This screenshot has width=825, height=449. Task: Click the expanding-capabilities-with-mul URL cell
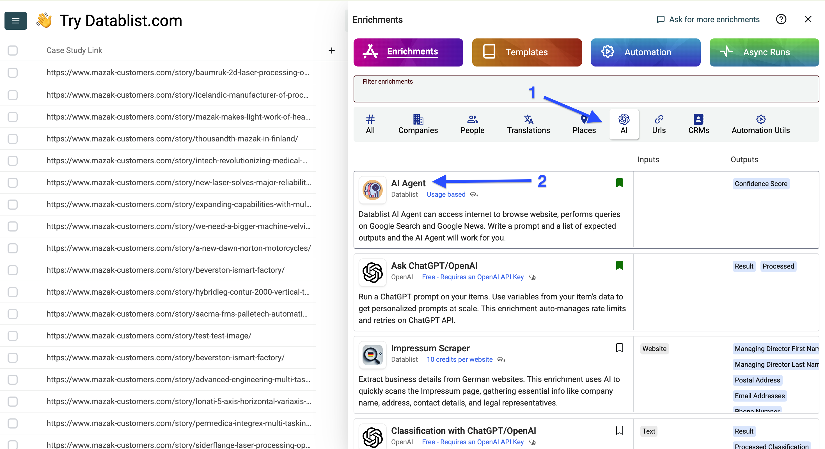coord(179,204)
